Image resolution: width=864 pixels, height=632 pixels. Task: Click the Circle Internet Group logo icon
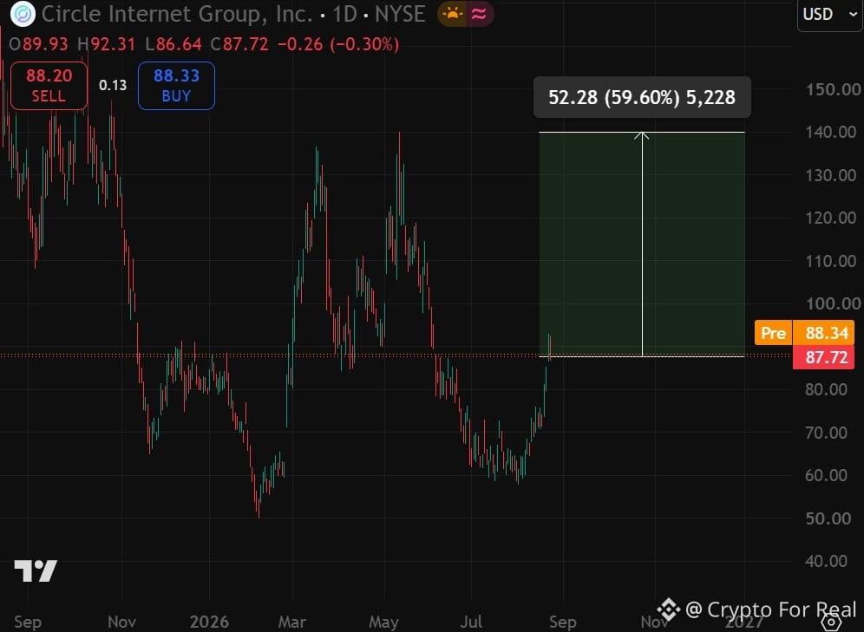23,15
